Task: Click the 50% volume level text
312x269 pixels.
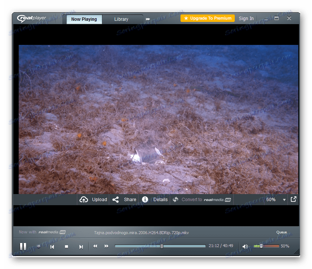Action: [285, 246]
